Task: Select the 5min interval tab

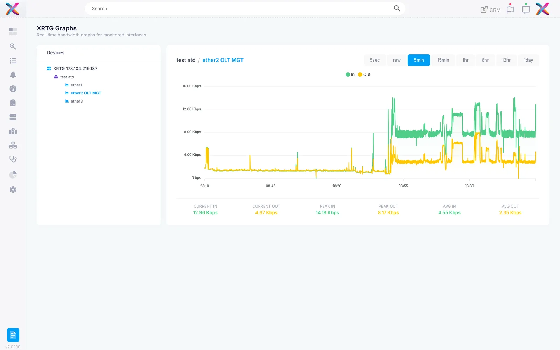Action: click(419, 60)
